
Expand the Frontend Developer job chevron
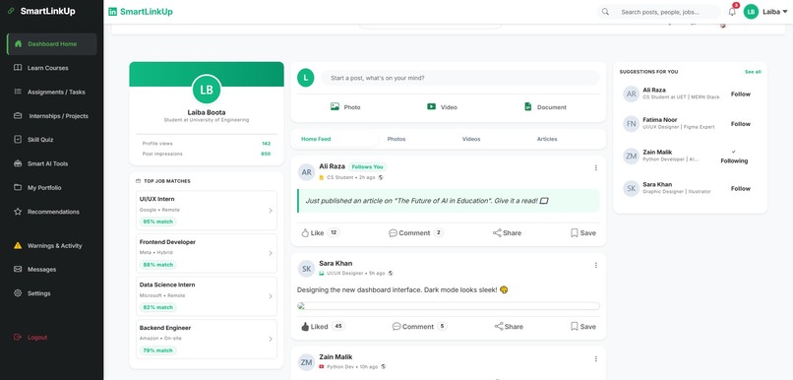click(271, 253)
